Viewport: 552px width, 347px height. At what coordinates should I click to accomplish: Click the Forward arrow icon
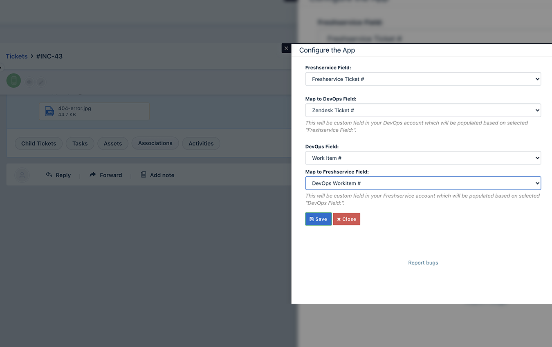coord(92,174)
